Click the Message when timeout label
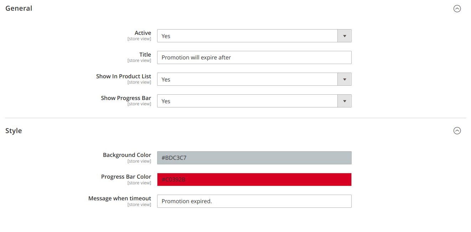Viewport: 471px width, 232px height. [x=120, y=199]
